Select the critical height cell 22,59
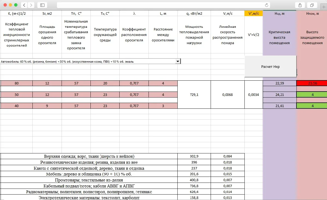 click(280, 83)
